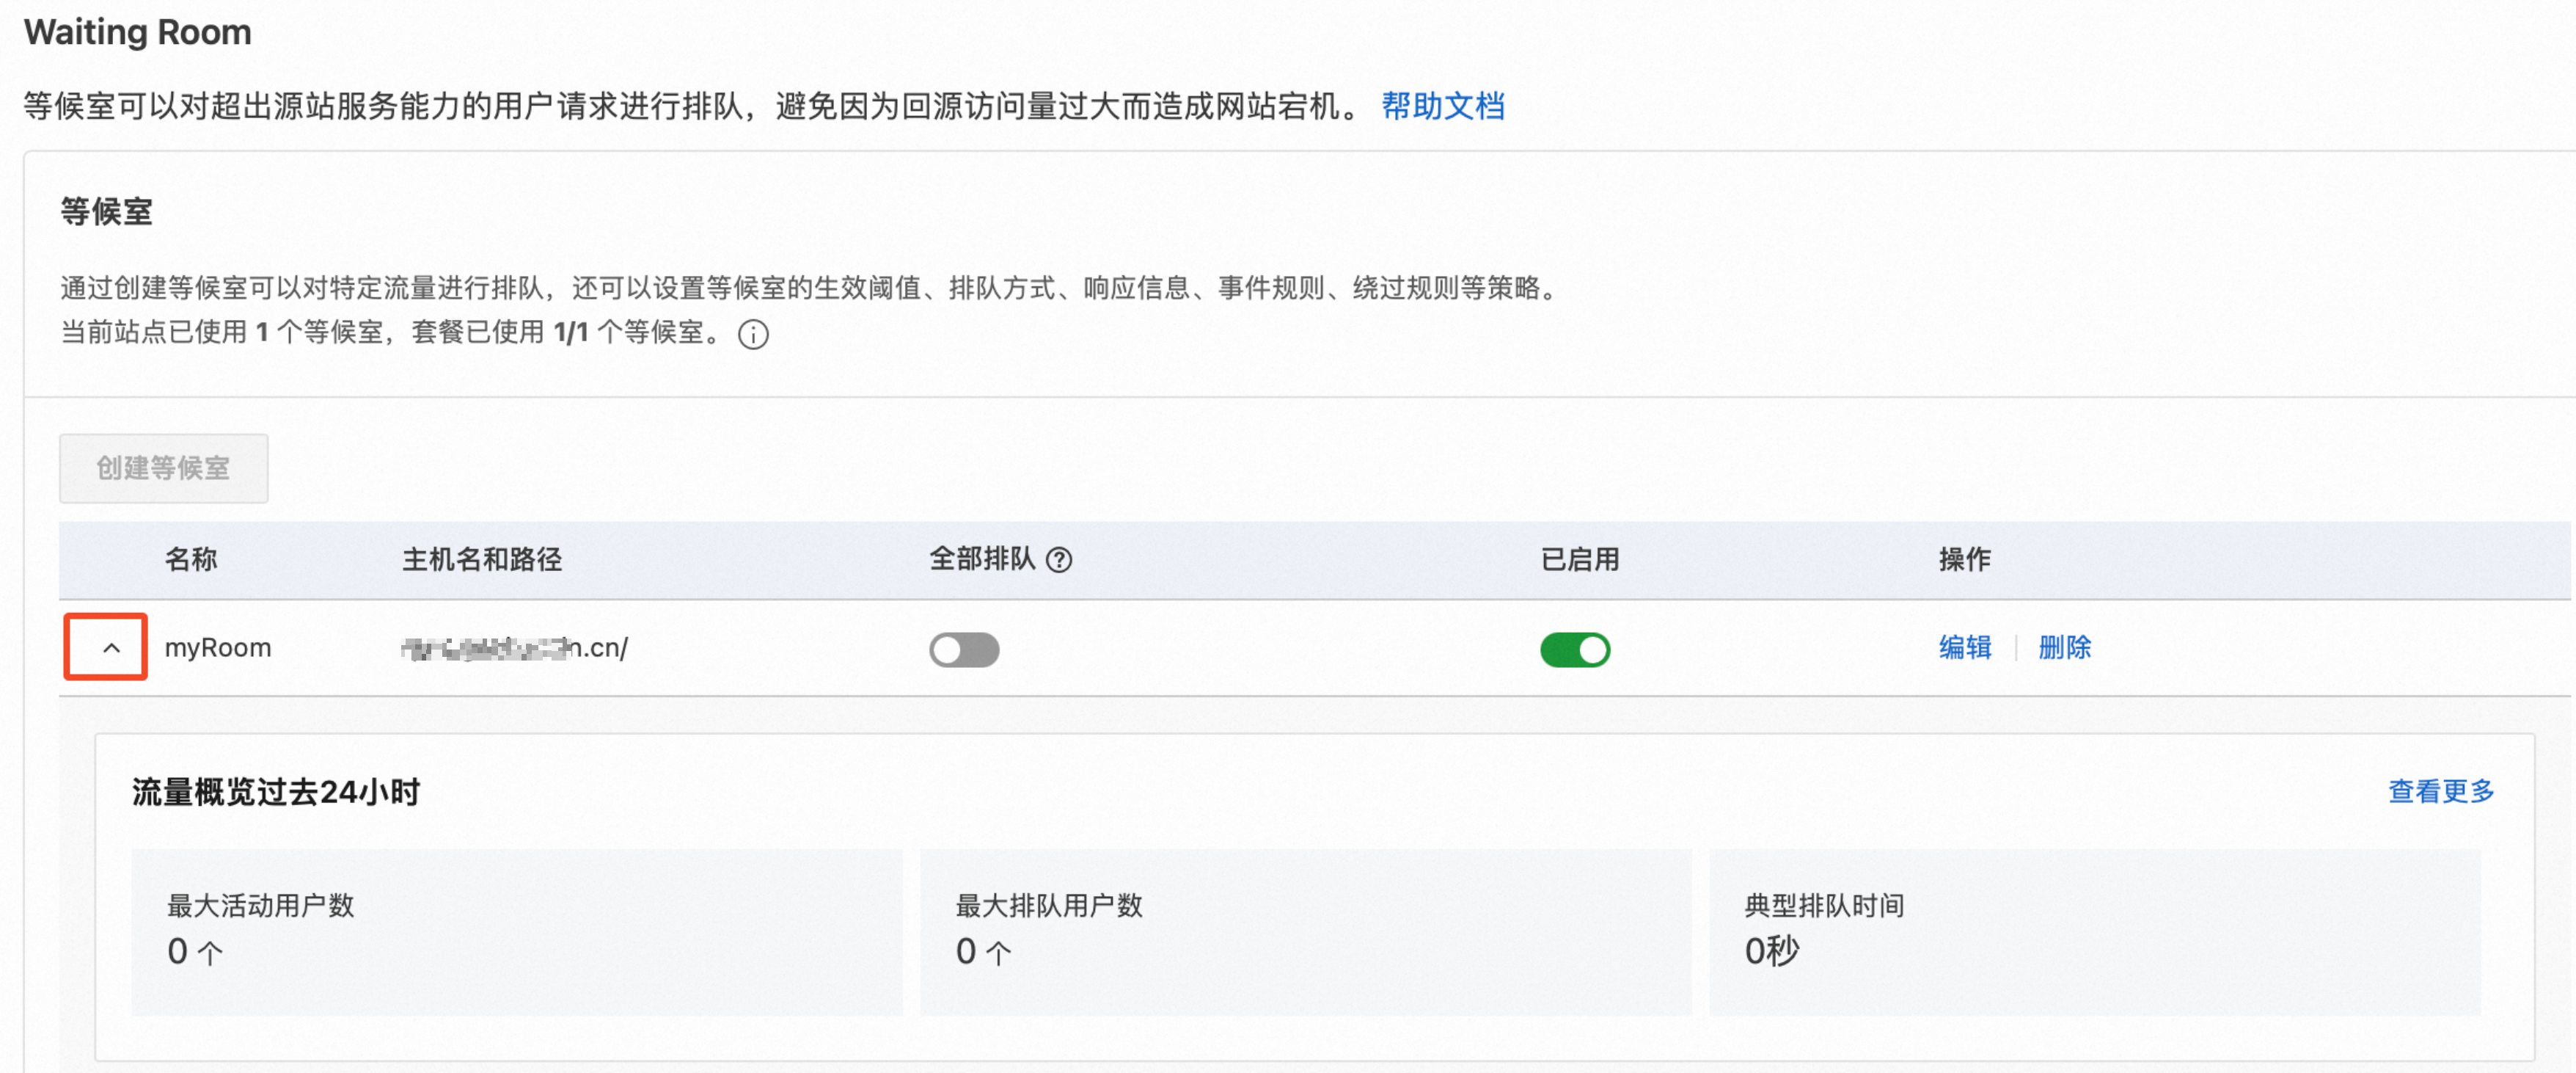Click the 已启用 column header
The image size is (2576, 1073).
pyautogui.click(x=1580, y=559)
